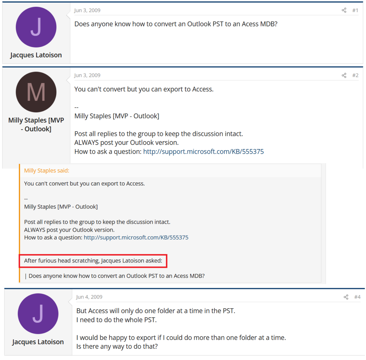366x360 pixels.
Task: Open Jacques Latoison username on post #4
Action: (38, 342)
